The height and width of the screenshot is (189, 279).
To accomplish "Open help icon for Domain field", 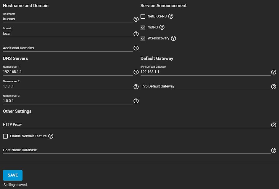I will pos(136,34).
